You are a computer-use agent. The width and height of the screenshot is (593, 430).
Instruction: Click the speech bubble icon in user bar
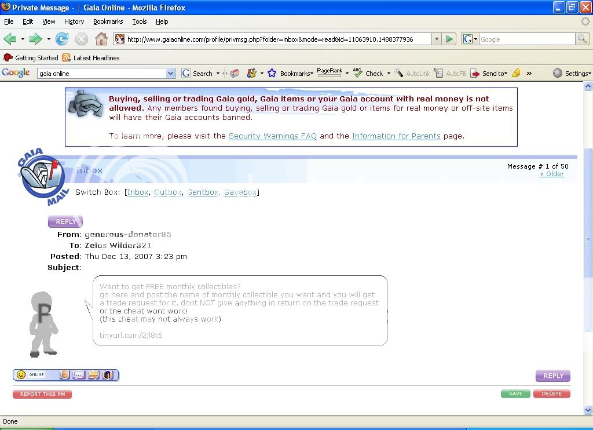click(x=79, y=375)
